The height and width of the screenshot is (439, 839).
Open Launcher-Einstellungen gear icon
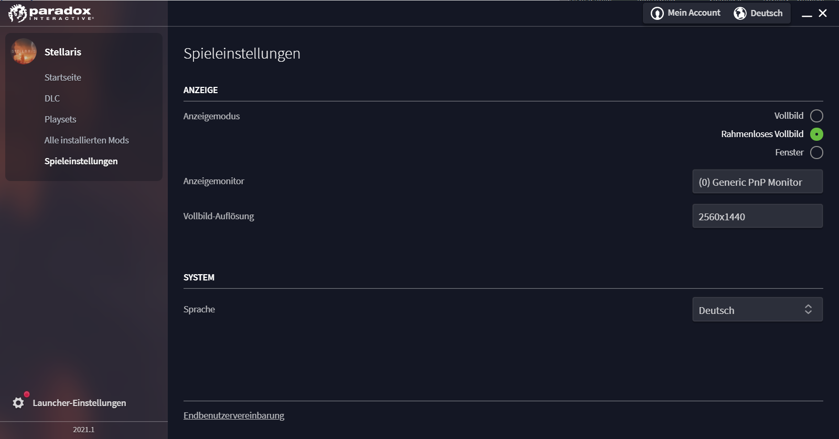pyautogui.click(x=18, y=402)
